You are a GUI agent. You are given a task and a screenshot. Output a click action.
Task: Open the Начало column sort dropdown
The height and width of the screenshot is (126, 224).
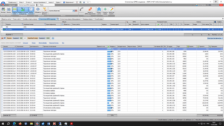click(x=15, y=46)
